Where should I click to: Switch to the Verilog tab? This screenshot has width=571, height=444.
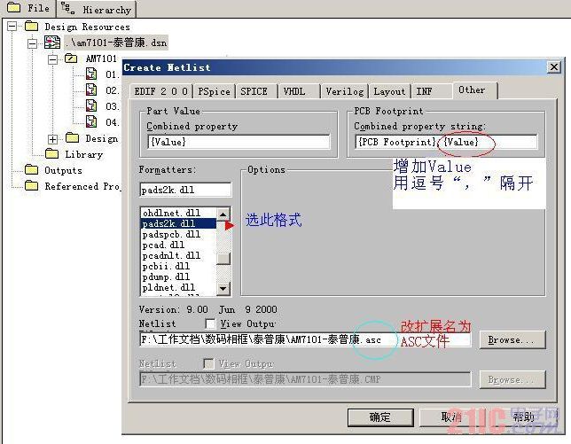pos(345,91)
